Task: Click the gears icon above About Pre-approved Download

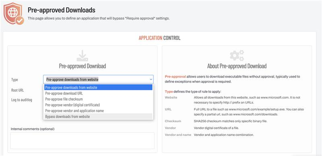Action: coord(237,55)
